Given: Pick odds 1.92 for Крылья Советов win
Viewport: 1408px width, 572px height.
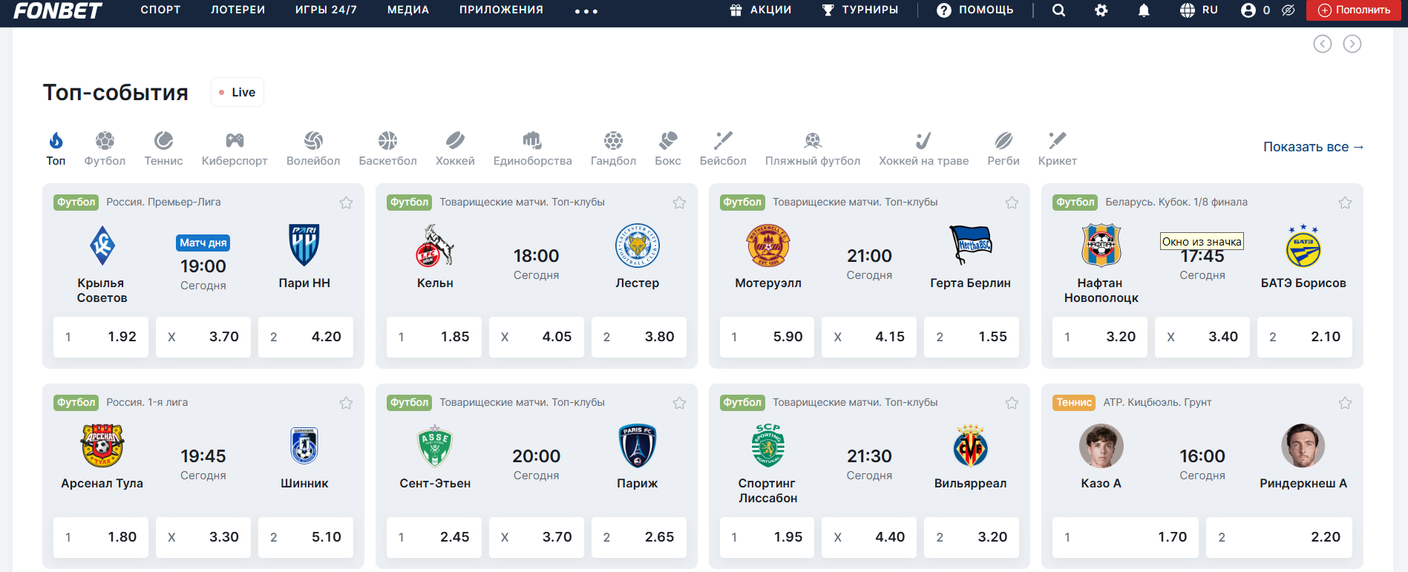Looking at the screenshot, I should coord(101,337).
